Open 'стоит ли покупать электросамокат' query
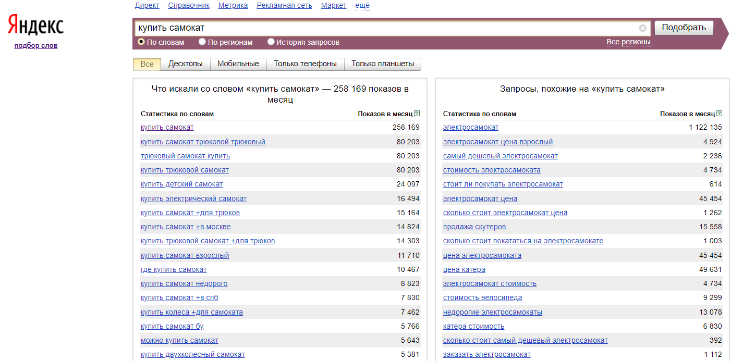The image size is (743, 361). click(x=503, y=184)
